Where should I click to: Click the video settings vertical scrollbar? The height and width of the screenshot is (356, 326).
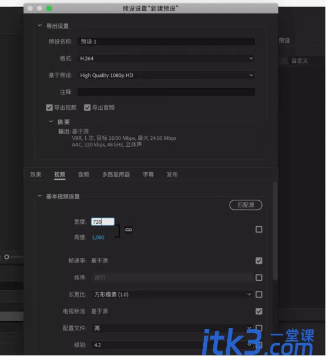275,230
